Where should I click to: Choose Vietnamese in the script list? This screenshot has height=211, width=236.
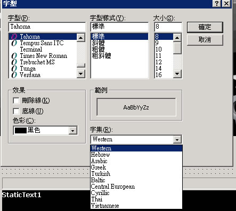(136, 206)
